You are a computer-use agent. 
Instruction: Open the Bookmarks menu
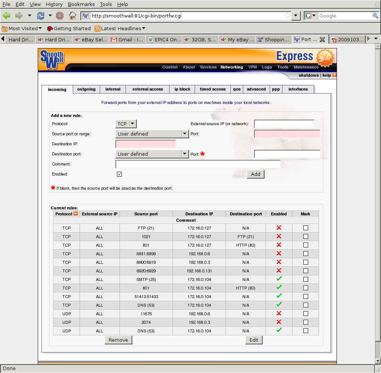(x=81, y=4)
